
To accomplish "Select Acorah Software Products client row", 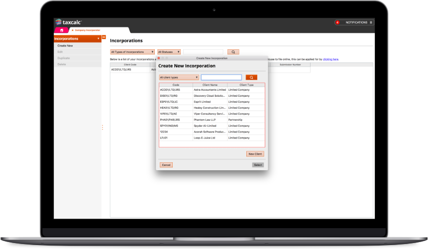I will [212, 132].
